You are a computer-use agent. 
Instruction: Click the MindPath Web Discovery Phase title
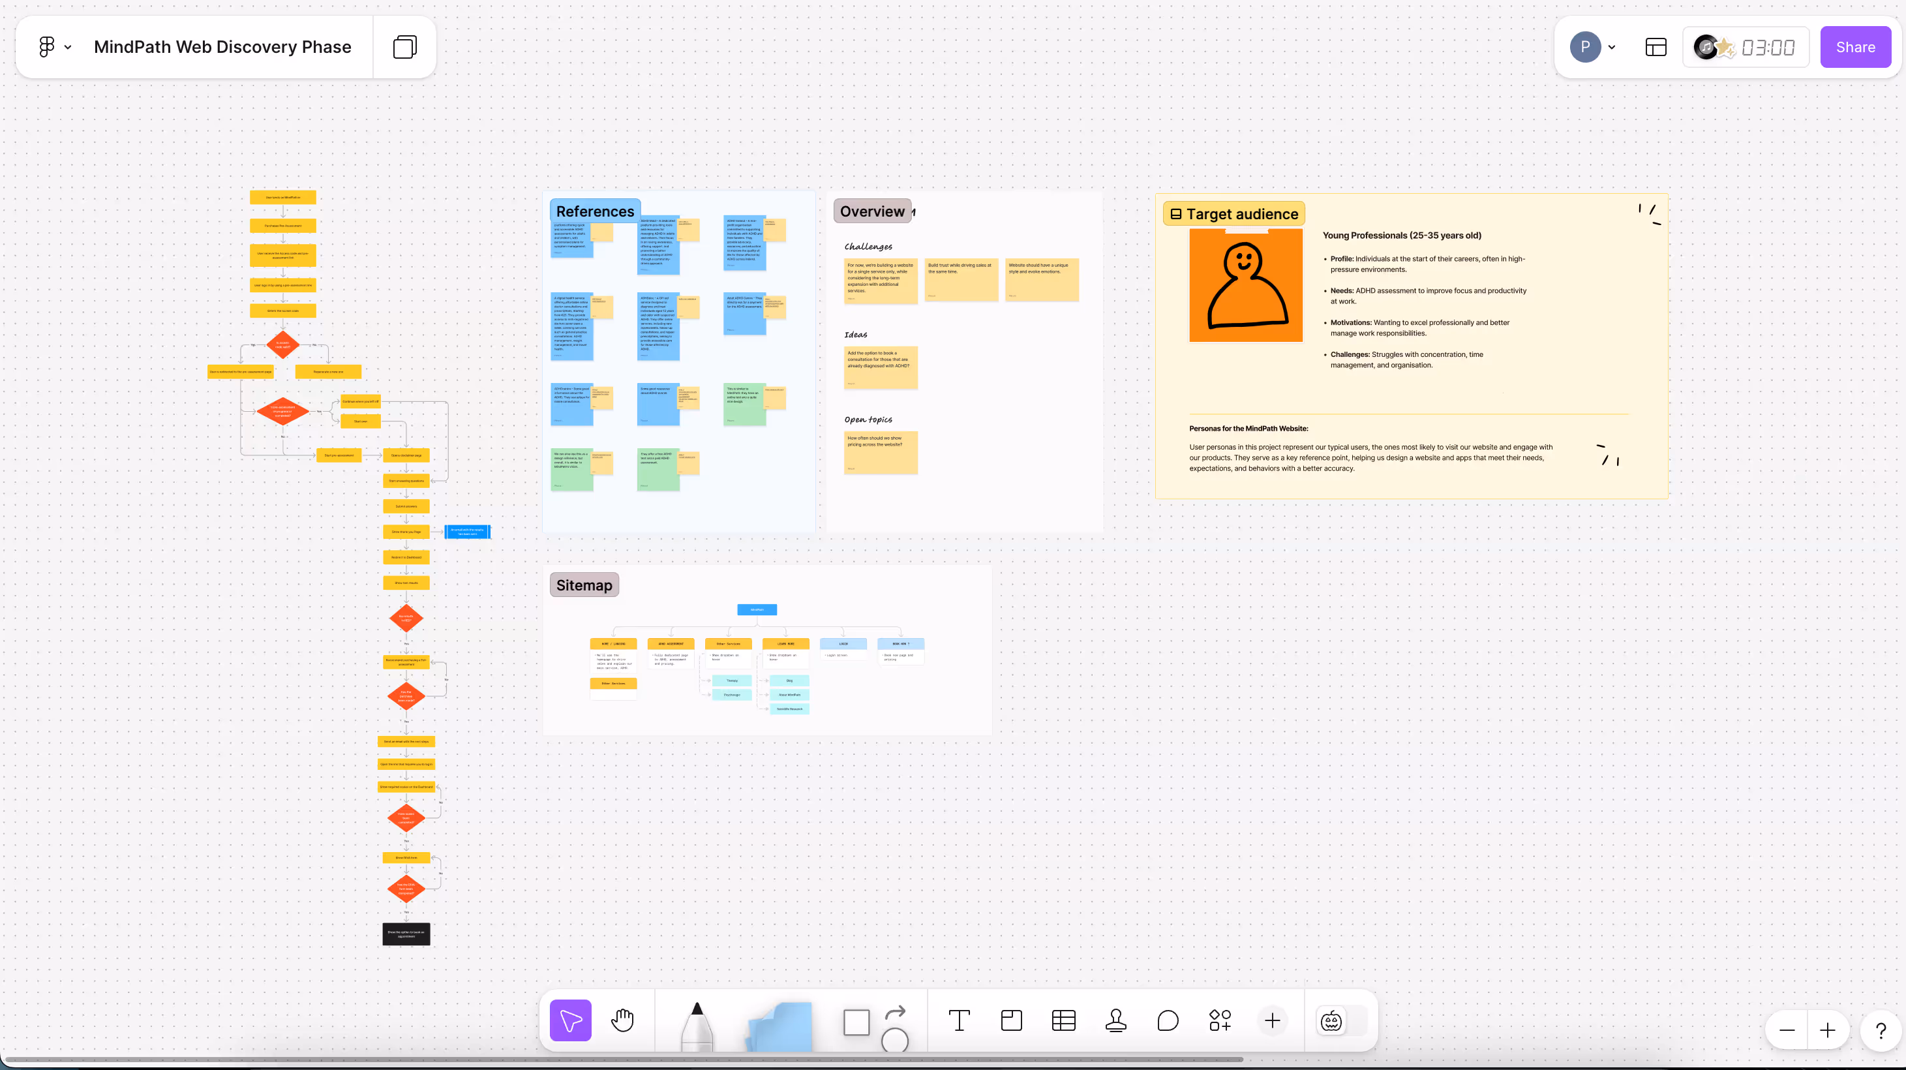[x=222, y=48]
